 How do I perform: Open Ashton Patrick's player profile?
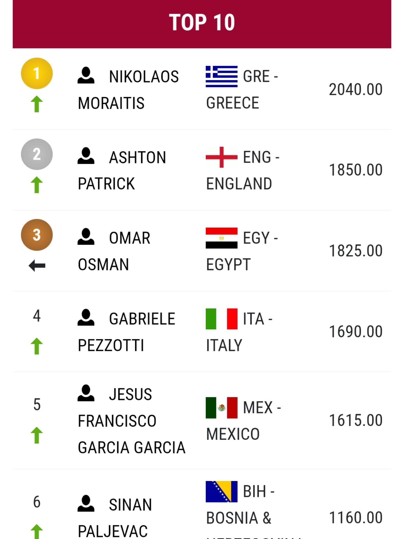122,170
